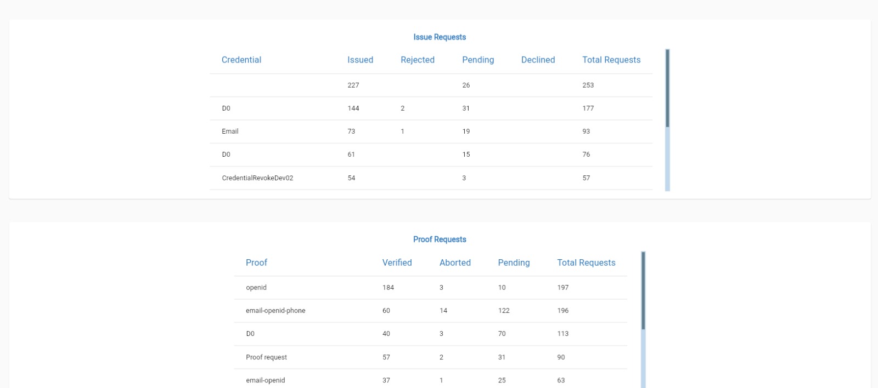Viewport: 878px width, 388px height.
Task: Select verified value 60 in email-openid-phone row
Action: pos(386,310)
